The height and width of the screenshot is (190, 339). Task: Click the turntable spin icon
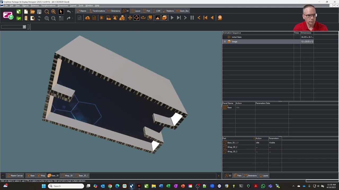click(143, 18)
